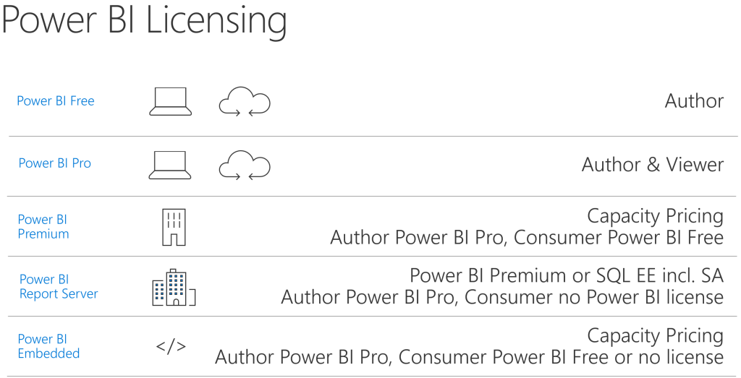Viewport: 741px width, 378px height.
Task: Click the laptop icon beside Power BI Free
Action: point(171,102)
